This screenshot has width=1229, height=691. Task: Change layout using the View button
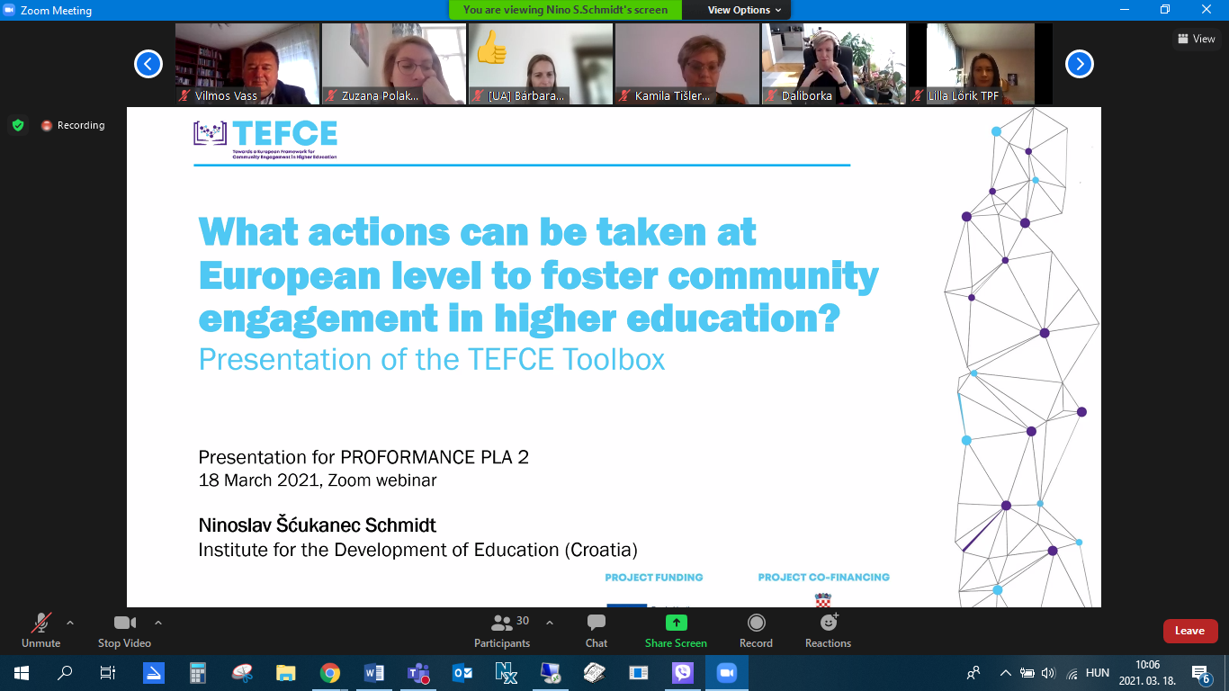pyautogui.click(x=1196, y=39)
